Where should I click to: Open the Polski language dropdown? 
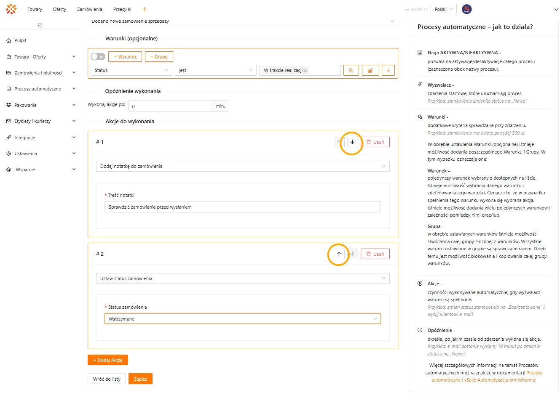click(444, 9)
